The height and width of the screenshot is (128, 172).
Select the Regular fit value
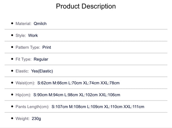[x=41, y=59]
